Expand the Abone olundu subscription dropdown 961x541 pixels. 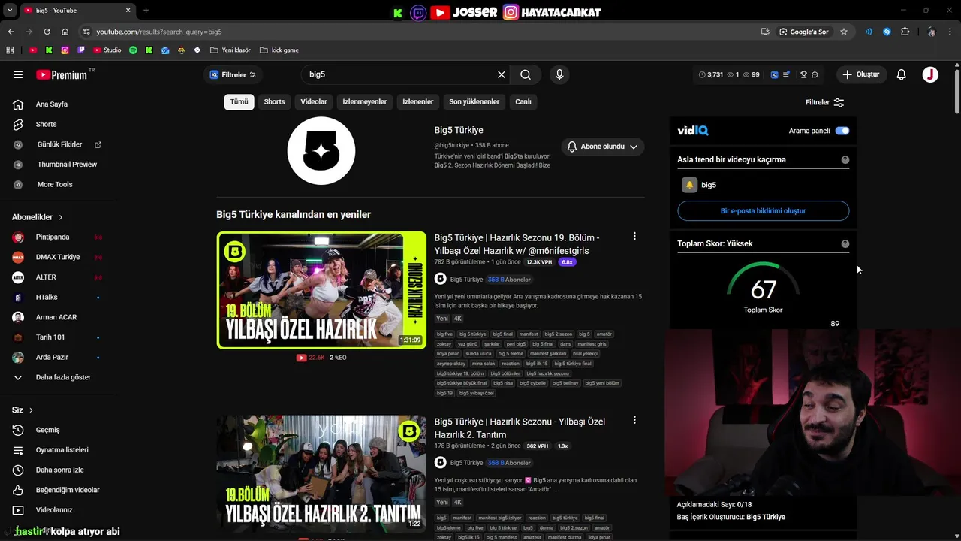click(x=602, y=147)
